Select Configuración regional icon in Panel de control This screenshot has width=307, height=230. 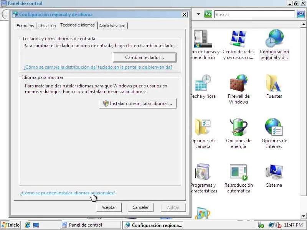pos(274,45)
